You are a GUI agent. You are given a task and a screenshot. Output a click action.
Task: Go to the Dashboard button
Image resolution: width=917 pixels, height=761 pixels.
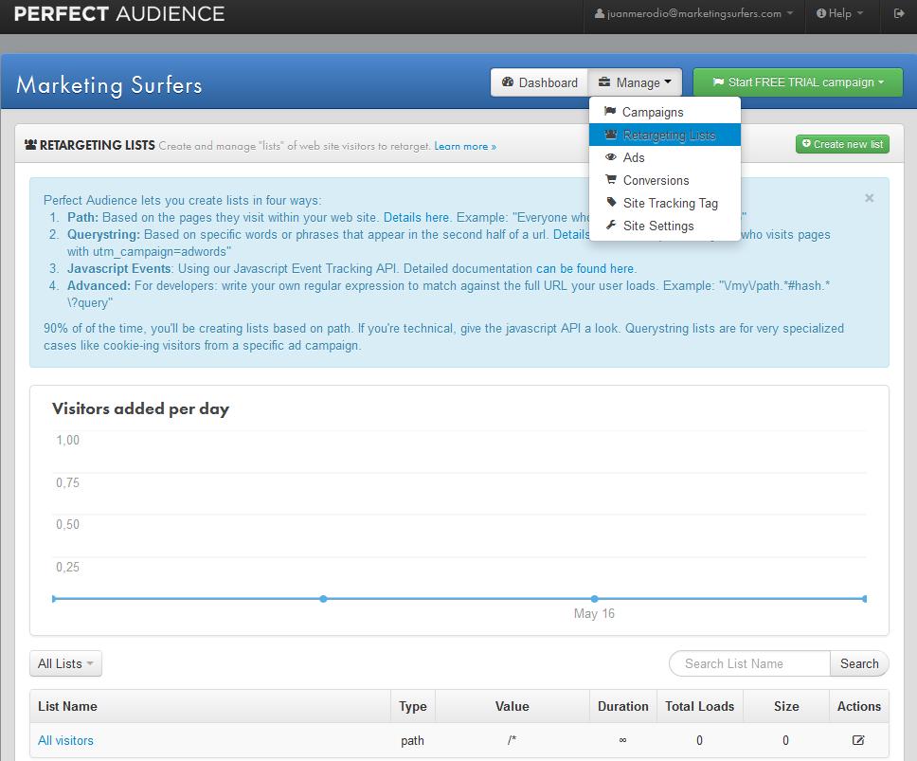(540, 82)
